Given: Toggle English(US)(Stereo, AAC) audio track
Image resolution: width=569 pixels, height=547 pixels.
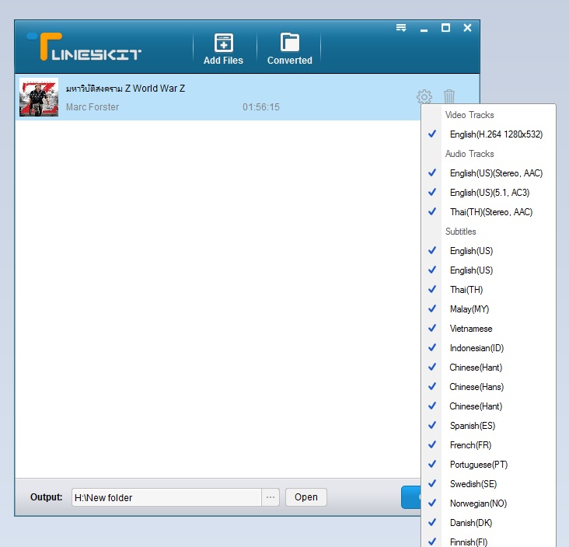Looking at the screenshot, I should (x=488, y=173).
